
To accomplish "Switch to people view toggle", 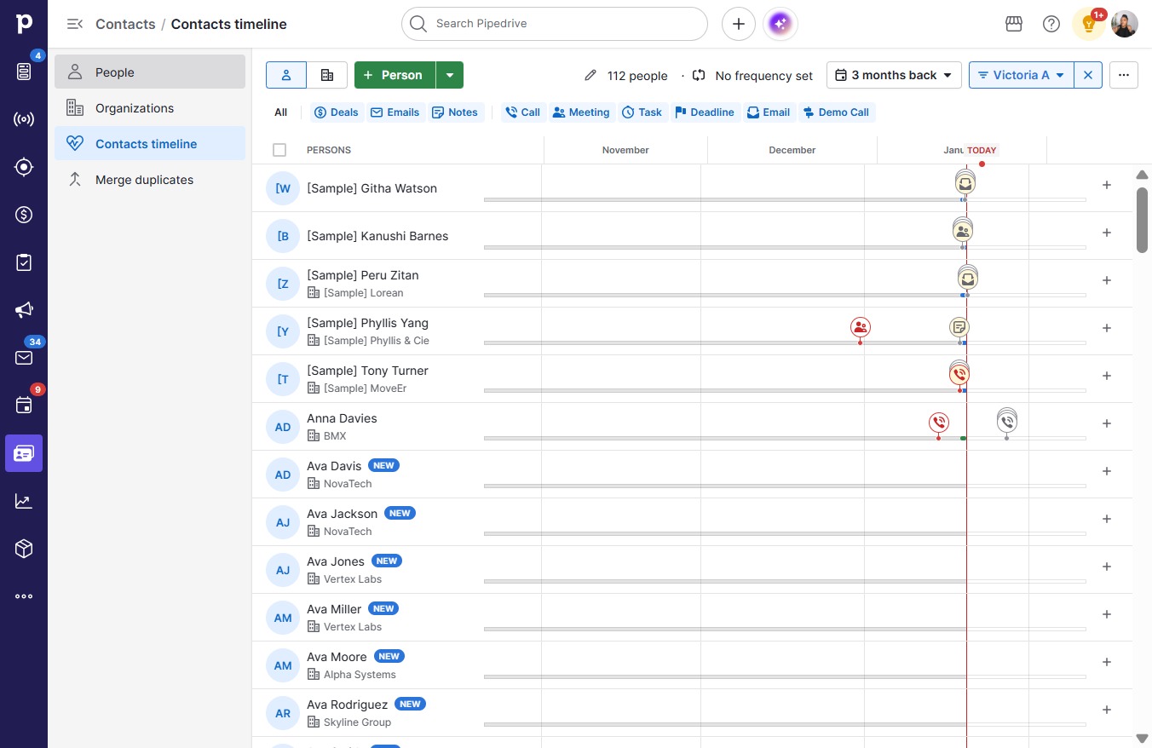I will (286, 75).
